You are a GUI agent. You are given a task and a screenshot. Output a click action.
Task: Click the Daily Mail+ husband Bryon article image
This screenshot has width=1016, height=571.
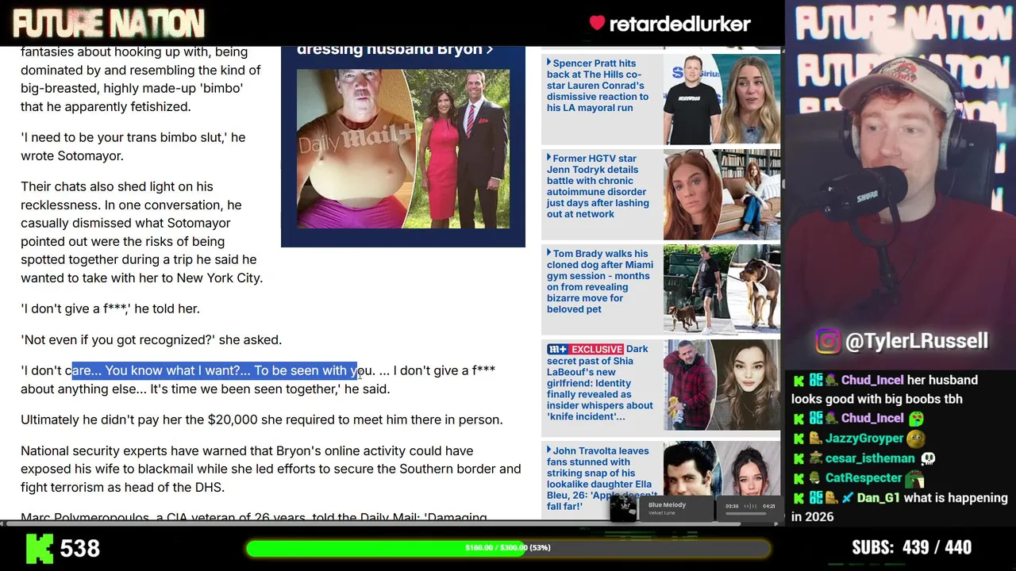click(x=403, y=149)
